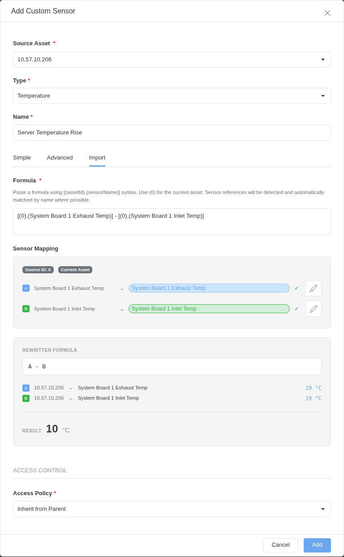Click the B badge in the rewritten formula list
Image resolution: width=344 pixels, height=557 pixels.
26,398
